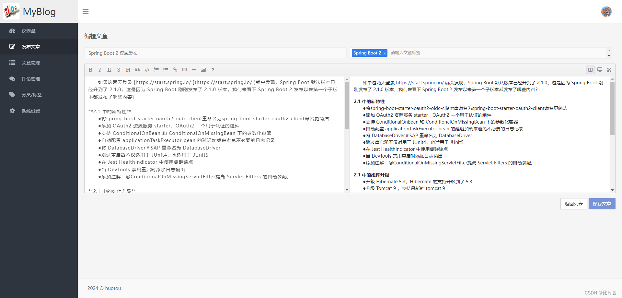
Task: Click the MyBlog title text
Action: (x=39, y=12)
